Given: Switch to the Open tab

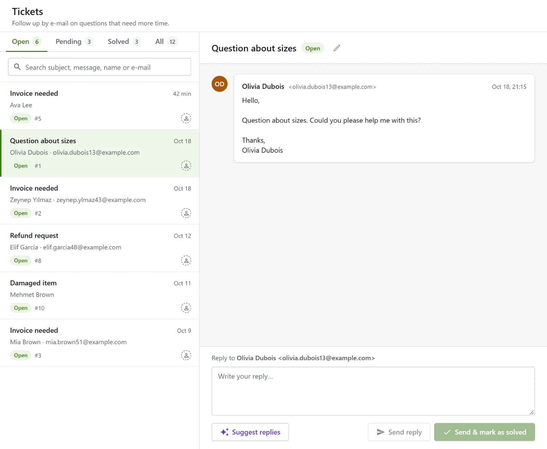Looking at the screenshot, I should [x=26, y=42].
